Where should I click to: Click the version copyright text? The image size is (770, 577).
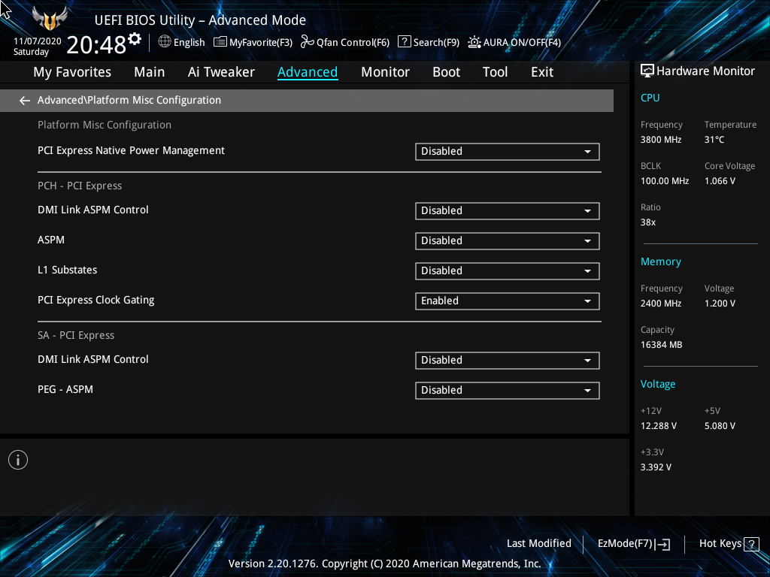coord(384,563)
